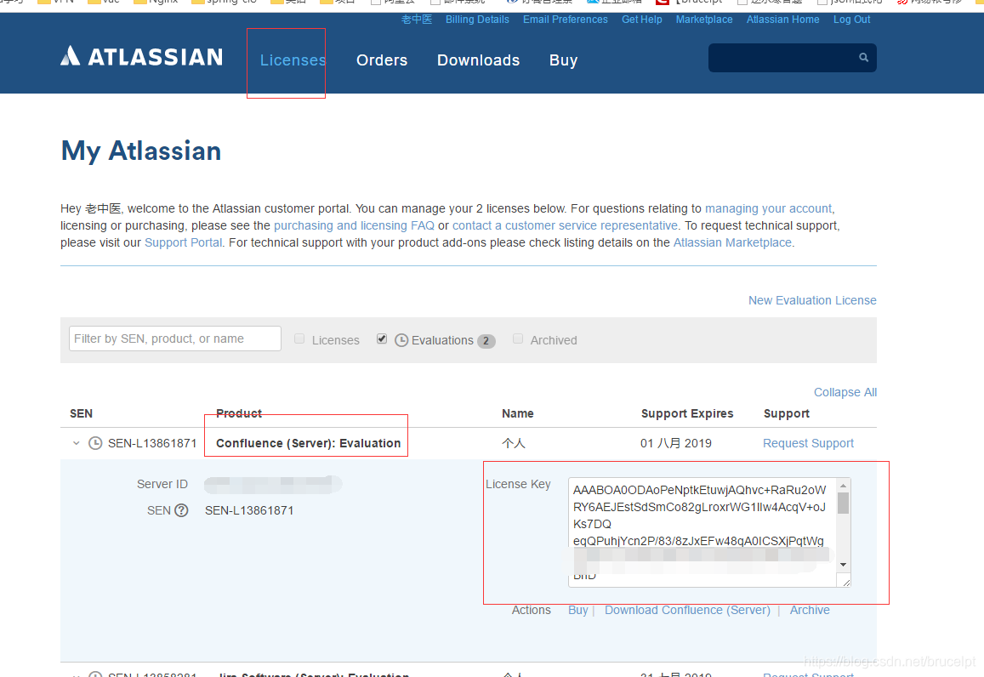Click the Product column header
984x677 pixels.
tap(239, 413)
